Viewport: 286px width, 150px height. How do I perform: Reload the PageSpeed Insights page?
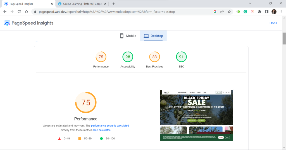click(19, 12)
